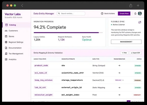Select the Stores storefront icon
The height and width of the screenshot is (105, 147).
[6, 36]
